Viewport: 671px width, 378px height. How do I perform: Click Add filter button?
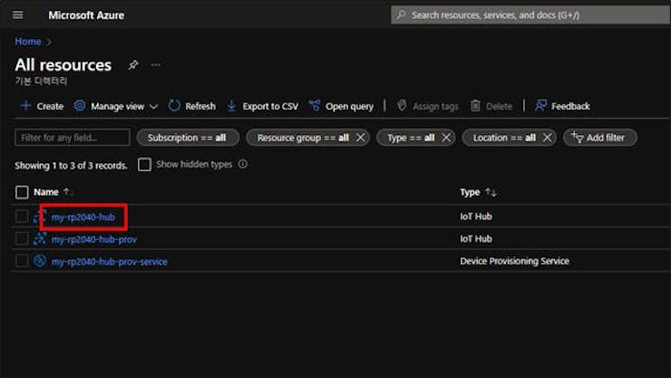[599, 138]
